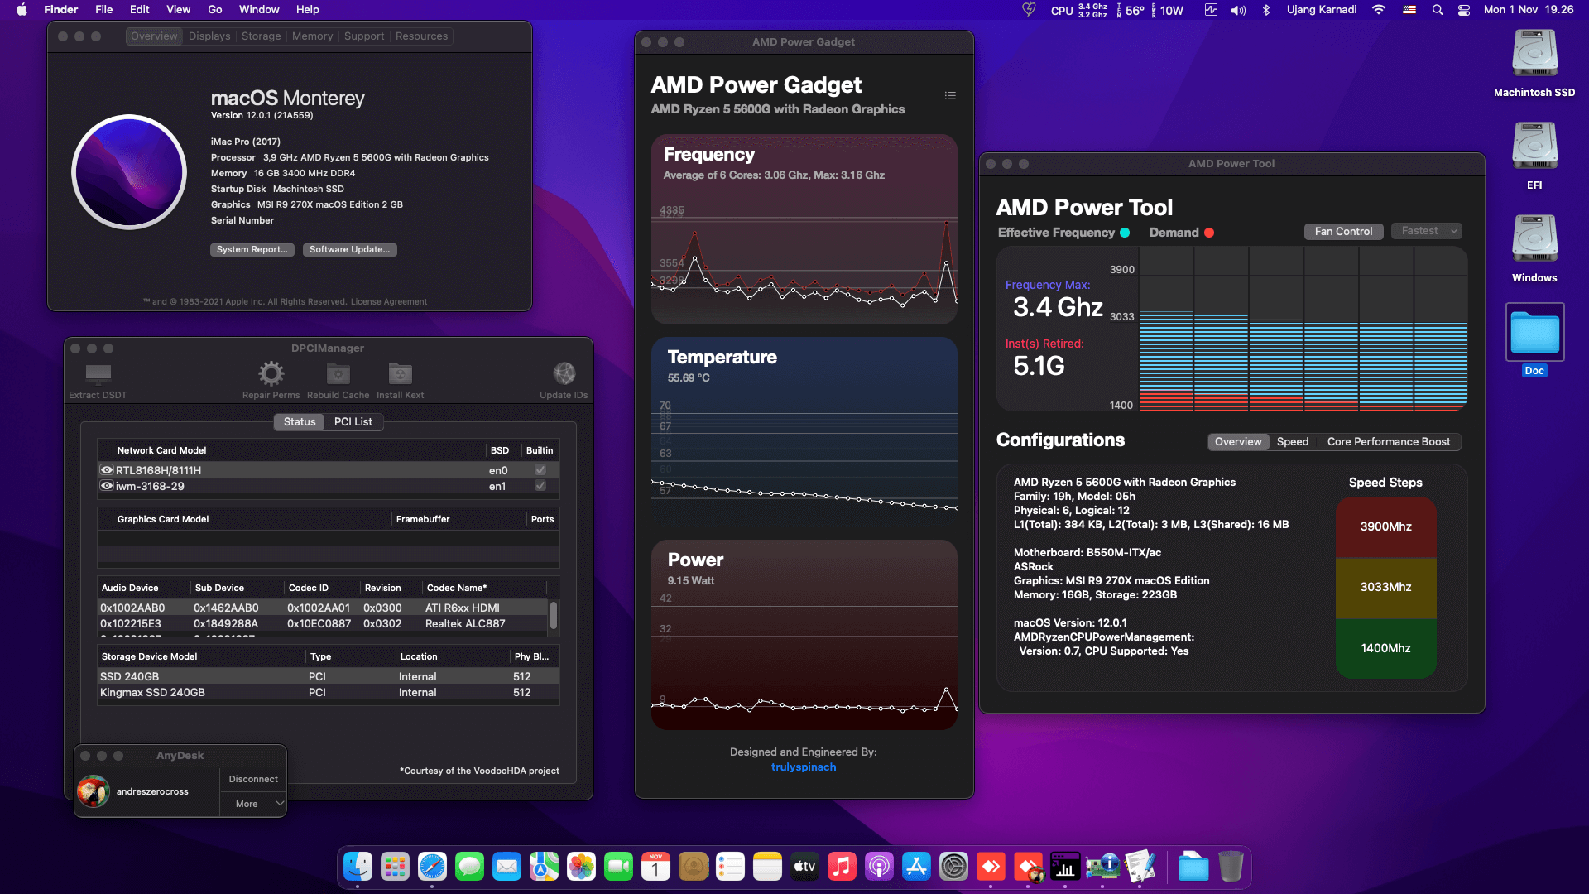Toggle Demand red indicator
1589x894 pixels.
pyautogui.click(x=1209, y=233)
